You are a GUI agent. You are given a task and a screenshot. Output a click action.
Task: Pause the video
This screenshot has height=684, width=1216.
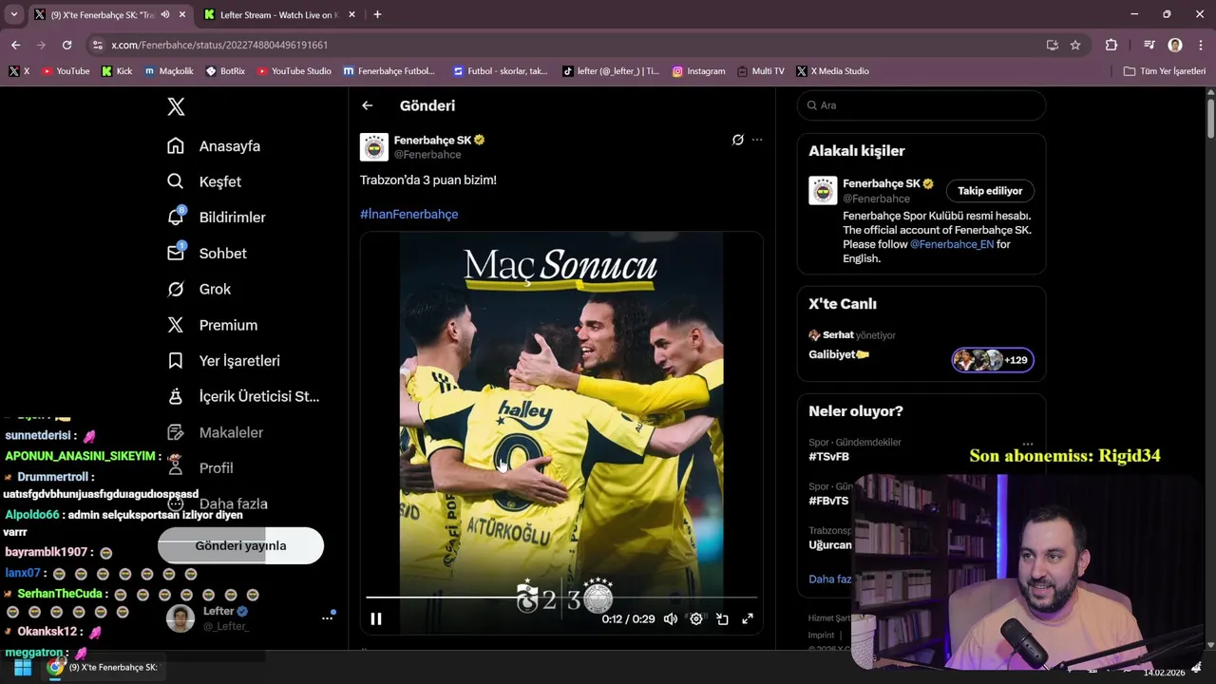(376, 618)
